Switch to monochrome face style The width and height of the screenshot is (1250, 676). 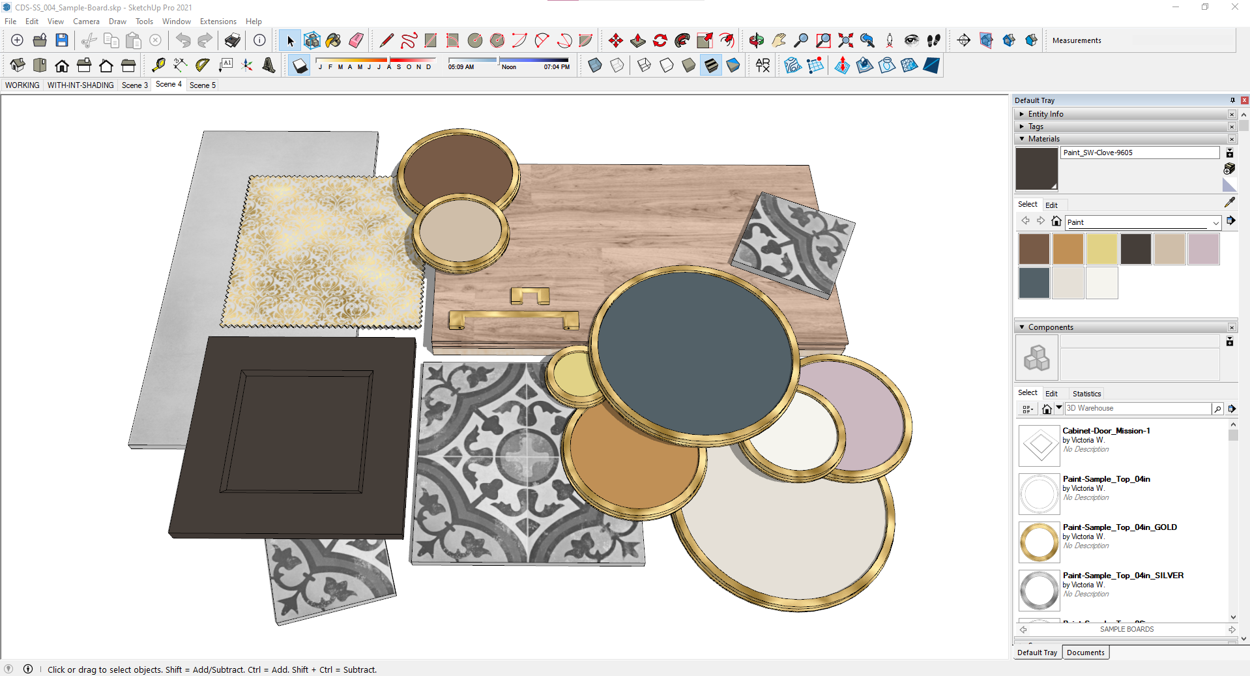[x=733, y=65]
